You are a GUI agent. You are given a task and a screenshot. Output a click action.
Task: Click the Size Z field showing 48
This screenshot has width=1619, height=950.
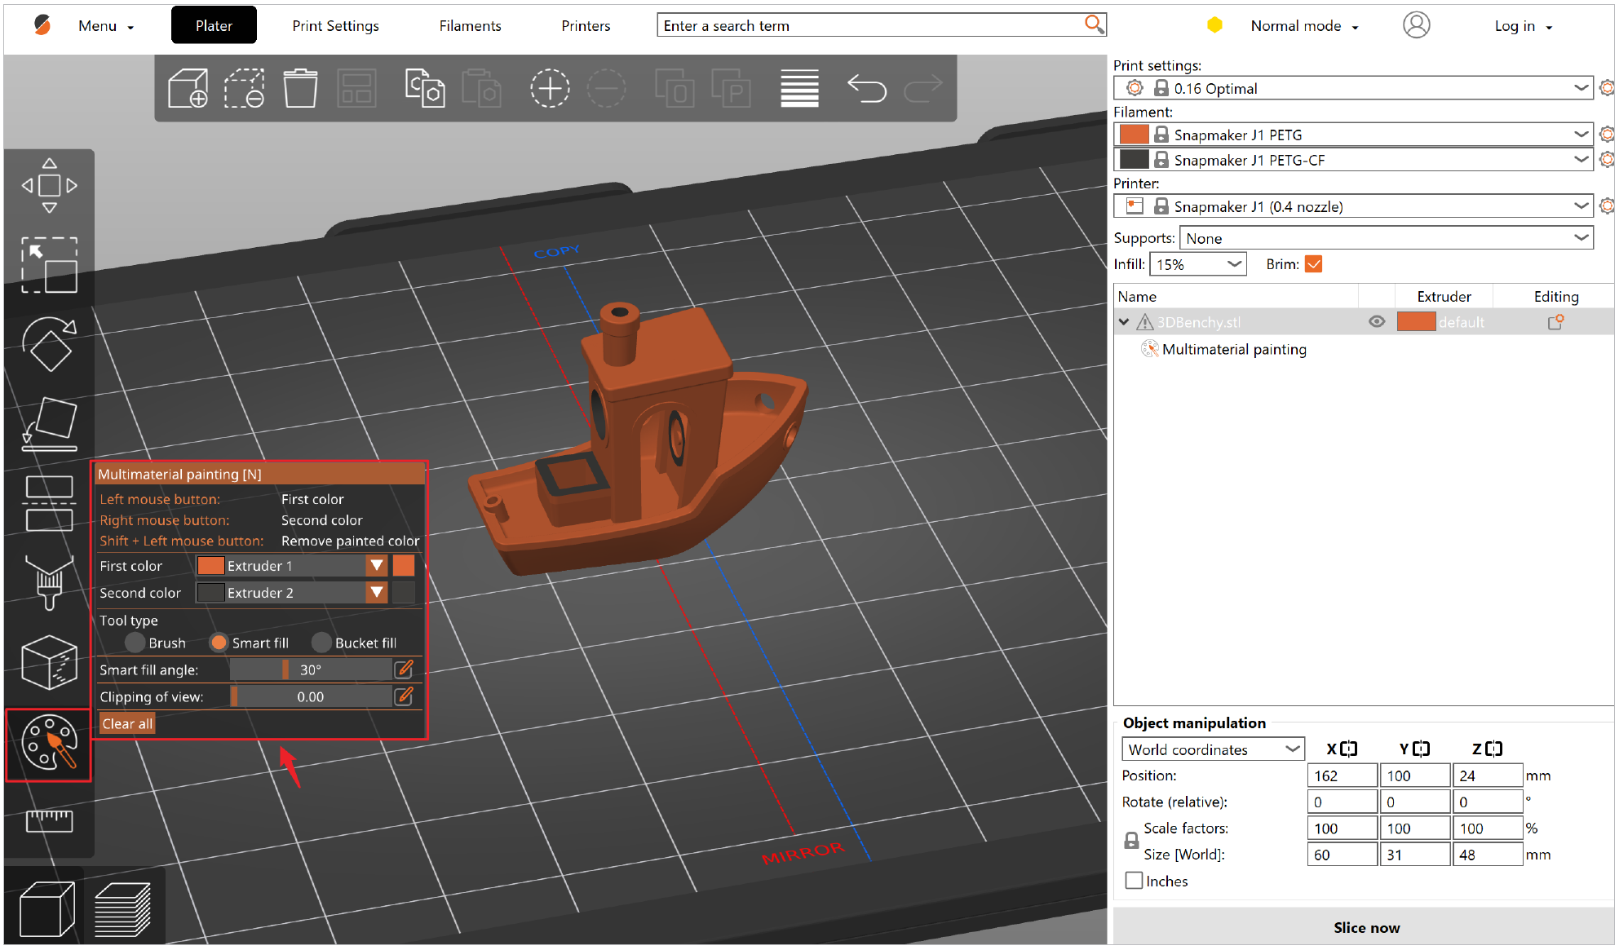pos(1487,855)
